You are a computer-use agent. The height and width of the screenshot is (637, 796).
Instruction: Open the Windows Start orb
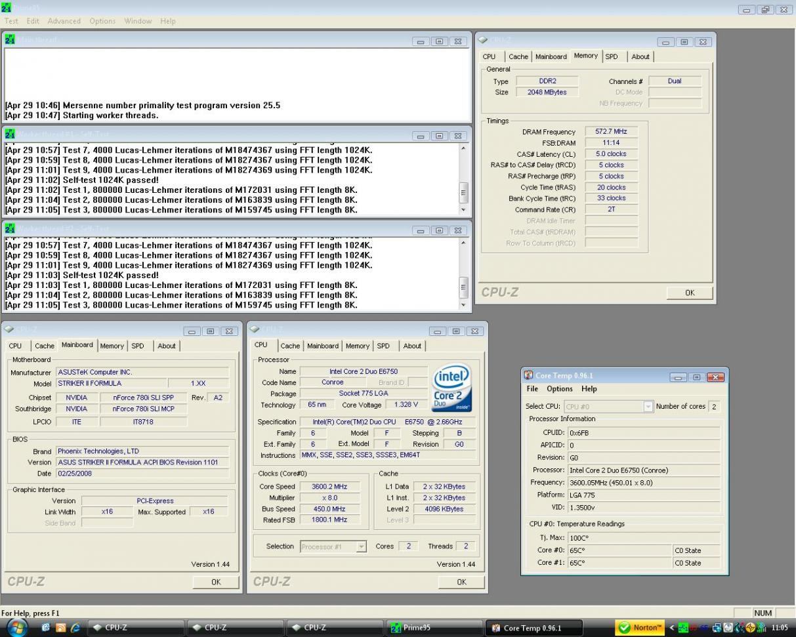17,627
